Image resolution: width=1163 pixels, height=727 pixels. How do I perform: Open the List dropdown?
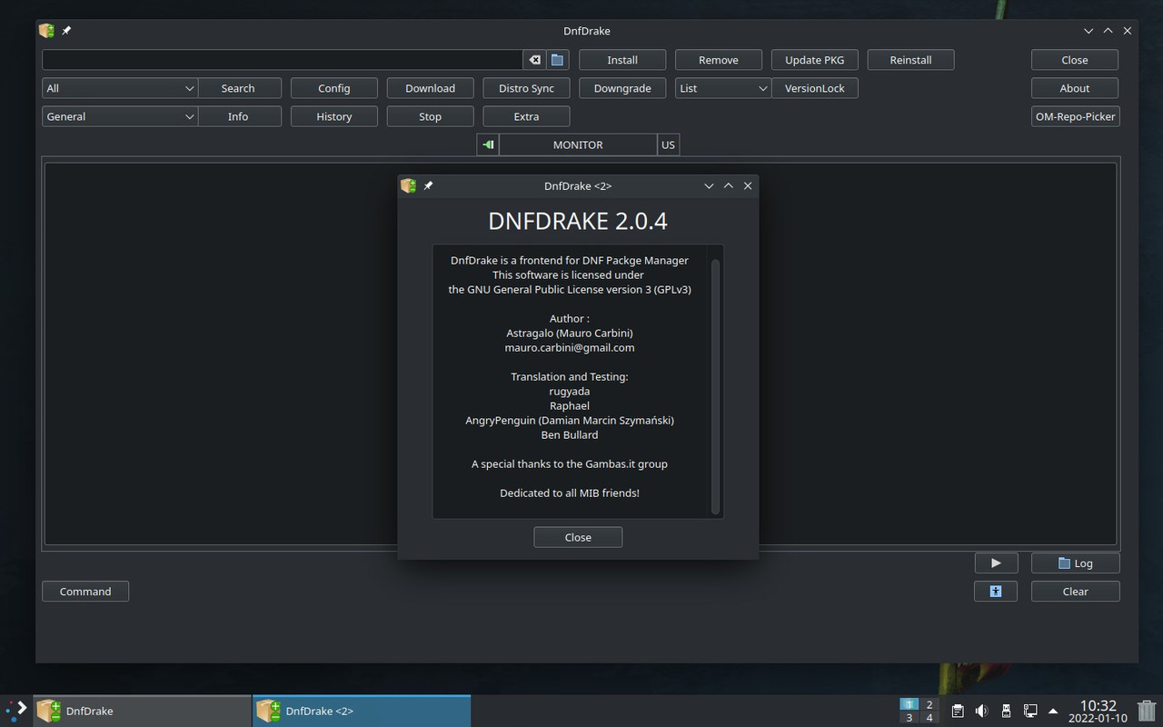pyautogui.click(x=723, y=88)
